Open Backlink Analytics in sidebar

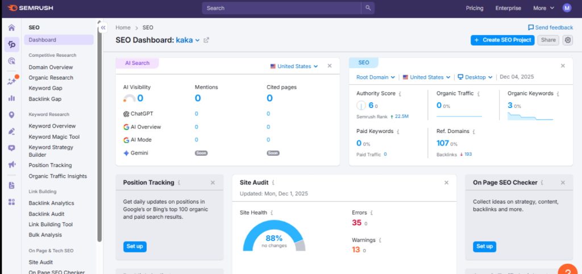pos(51,203)
